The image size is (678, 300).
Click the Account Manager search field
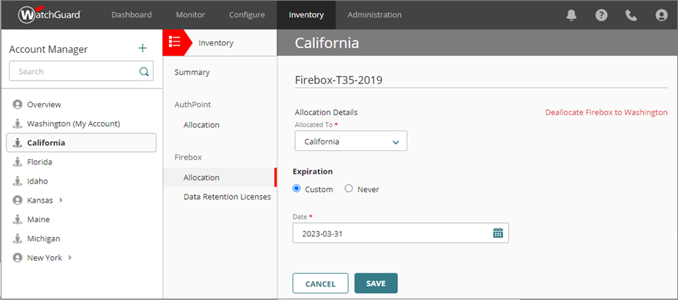(x=73, y=71)
